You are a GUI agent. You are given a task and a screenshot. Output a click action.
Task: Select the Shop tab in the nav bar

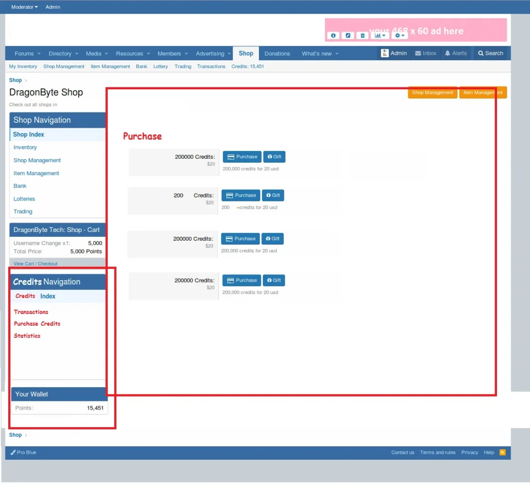[246, 53]
